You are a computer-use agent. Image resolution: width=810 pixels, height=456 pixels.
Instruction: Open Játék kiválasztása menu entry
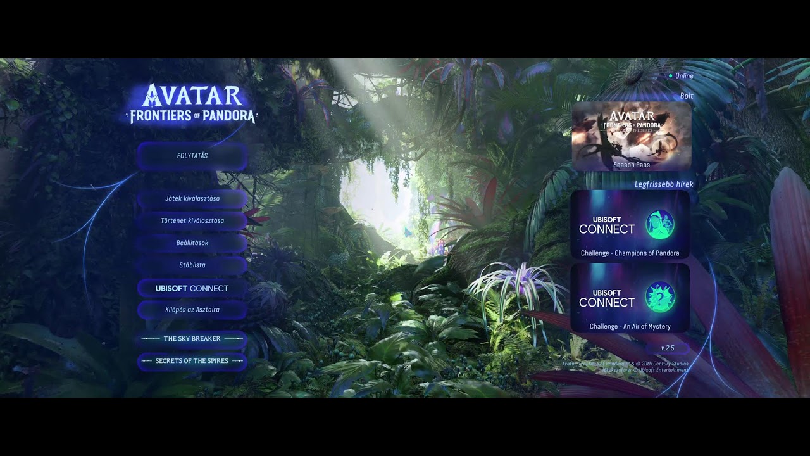[x=192, y=198]
